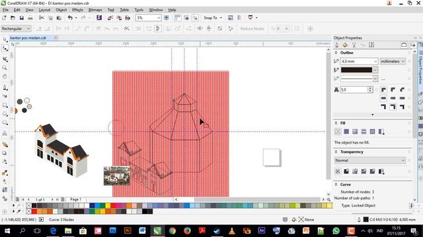Open the outline width 4,0 mm dropdown
This screenshot has height=237, width=423.
(375, 61)
